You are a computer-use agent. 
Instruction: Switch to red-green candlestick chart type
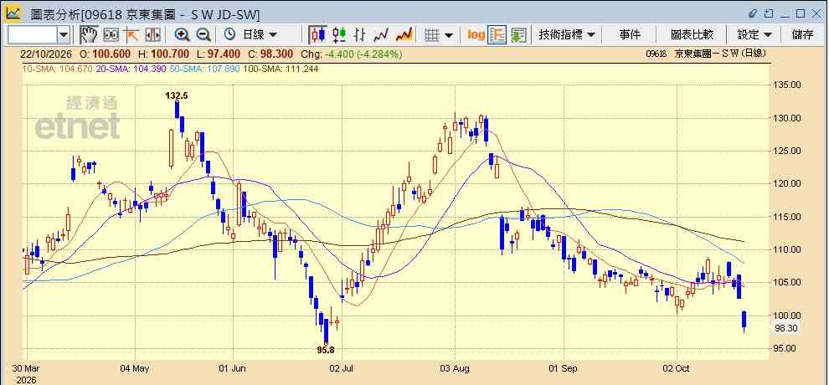click(x=339, y=35)
